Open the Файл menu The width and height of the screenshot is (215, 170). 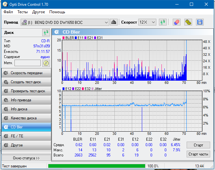pos(8,12)
